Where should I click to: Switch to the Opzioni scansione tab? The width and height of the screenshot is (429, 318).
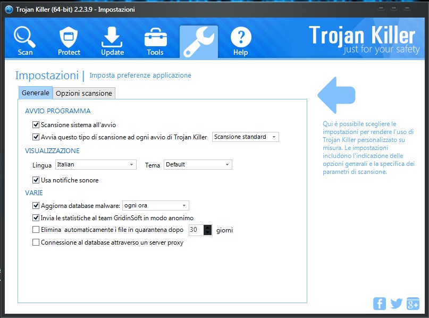point(84,93)
